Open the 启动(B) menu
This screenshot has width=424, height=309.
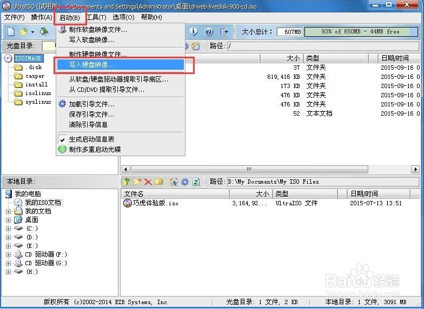69,17
